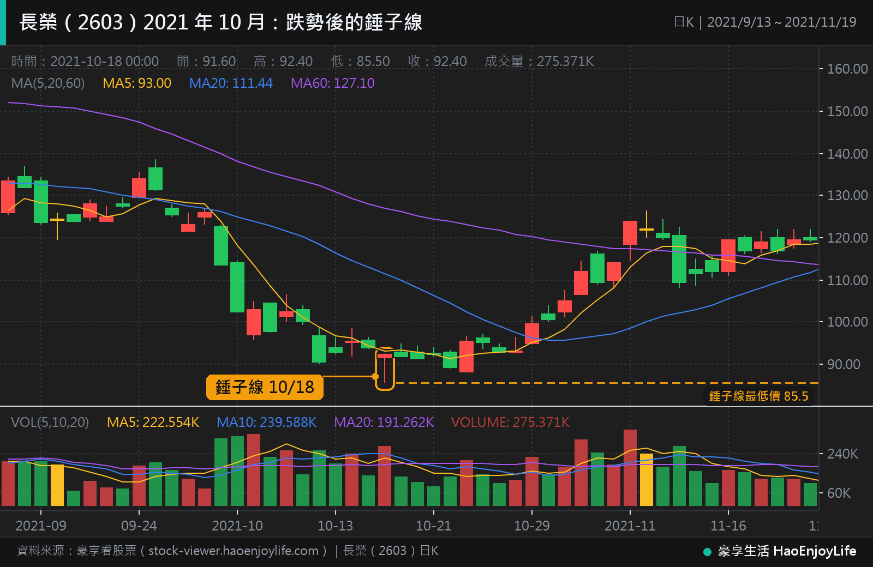Click the 240K volume axis label
Image resolution: width=873 pixels, height=567 pixels.
point(843,454)
